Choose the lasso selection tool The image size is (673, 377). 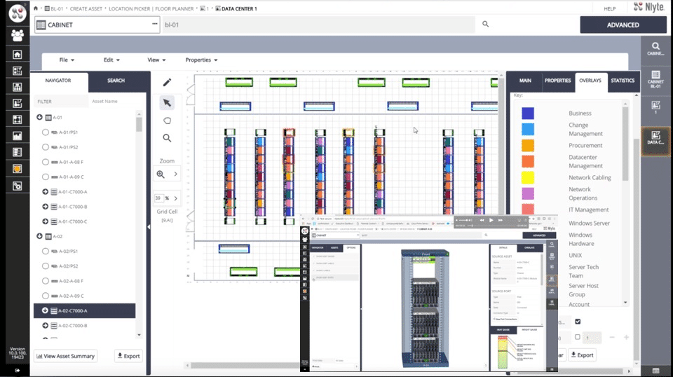(167, 121)
